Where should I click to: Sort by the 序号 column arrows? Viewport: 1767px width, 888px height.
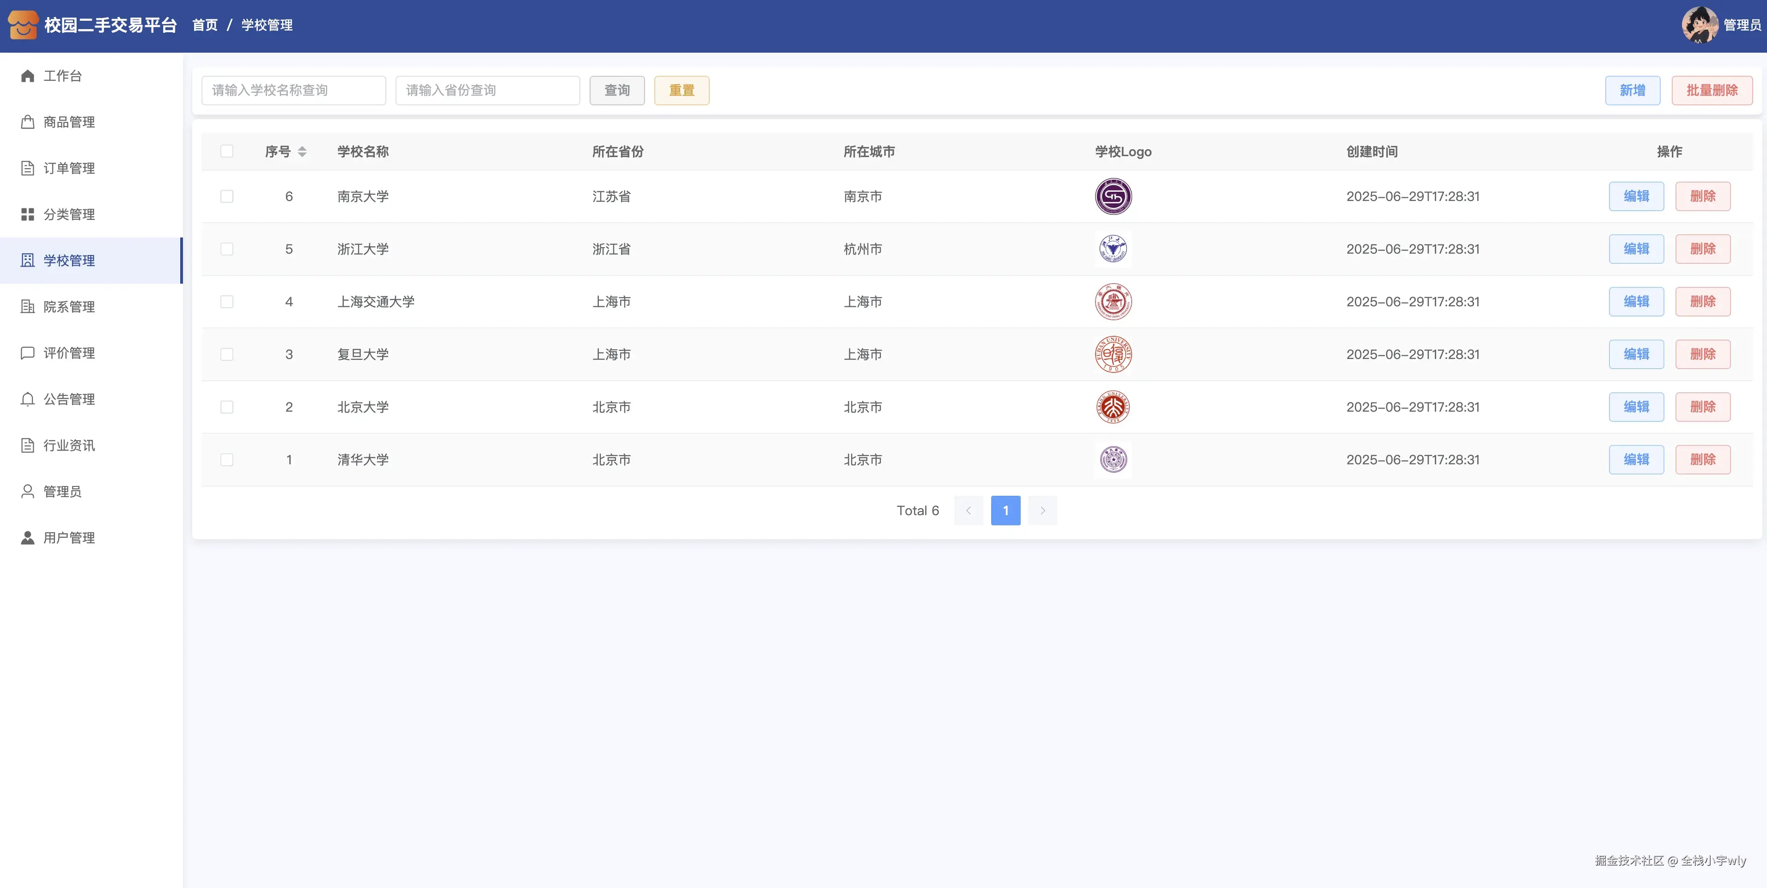pyautogui.click(x=302, y=152)
